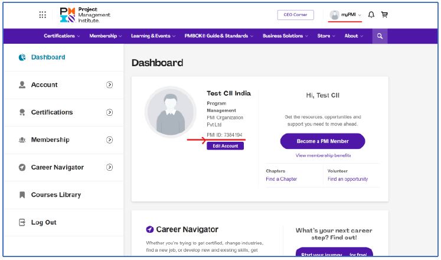Open the Learning & Events menu
Screen dimensions: 441x260
(x=153, y=36)
